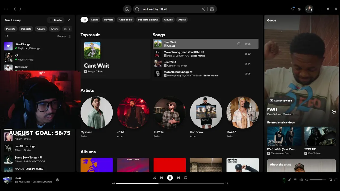The image size is (340, 191).
Task: Adjust the volume slider
Action: click(x=318, y=180)
